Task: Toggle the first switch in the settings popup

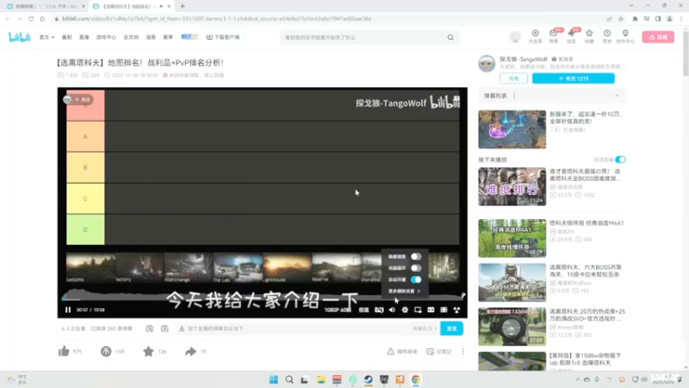Action: (416, 256)
